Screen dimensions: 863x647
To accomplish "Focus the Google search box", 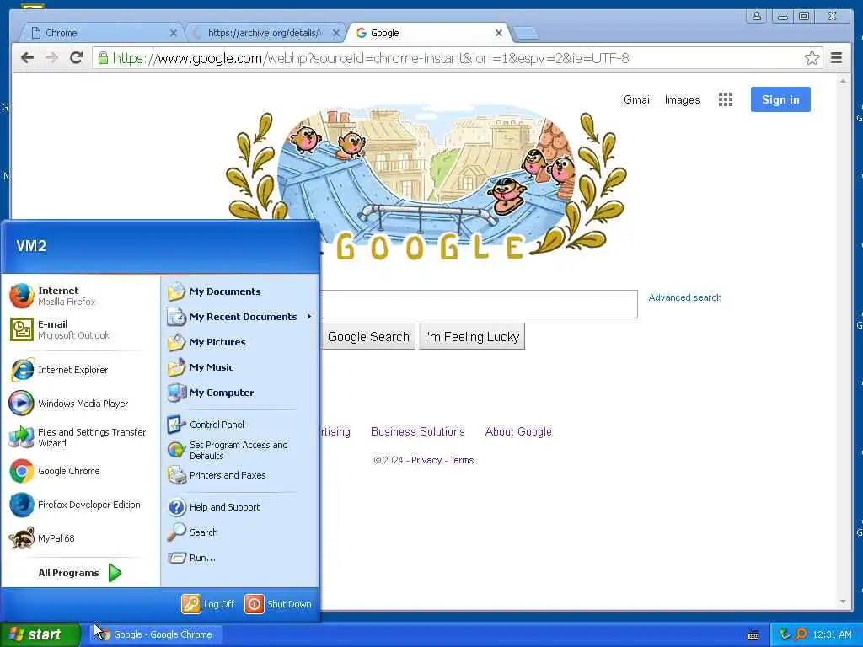I will click(479, 303).
